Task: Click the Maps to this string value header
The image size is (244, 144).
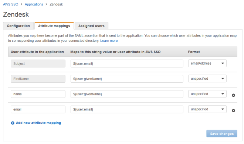Action: point(115,52)
